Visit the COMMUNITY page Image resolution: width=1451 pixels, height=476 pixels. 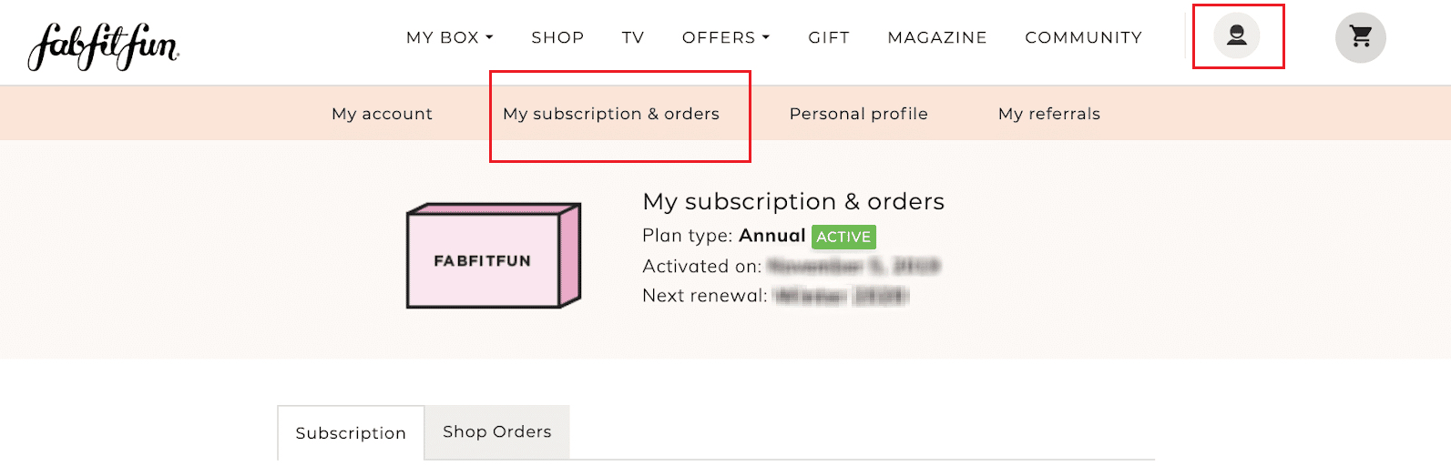(1083, 37)
